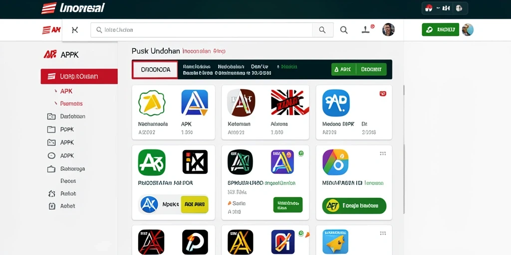
Task: Click the K icon left of search field
Action: pyautogui.click(x=75, y=30)
